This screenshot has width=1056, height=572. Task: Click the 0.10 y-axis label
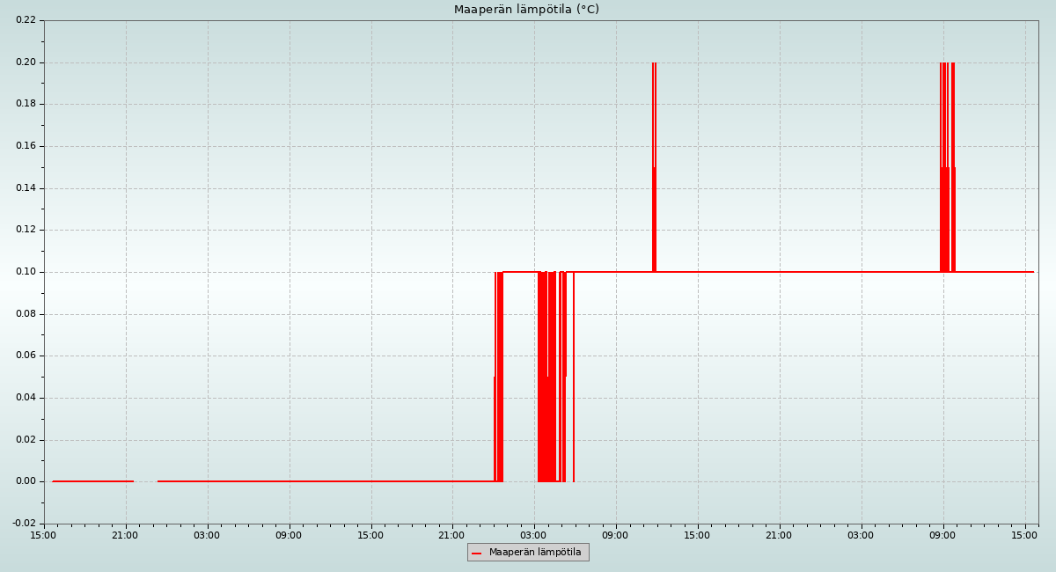coord(26,272)
